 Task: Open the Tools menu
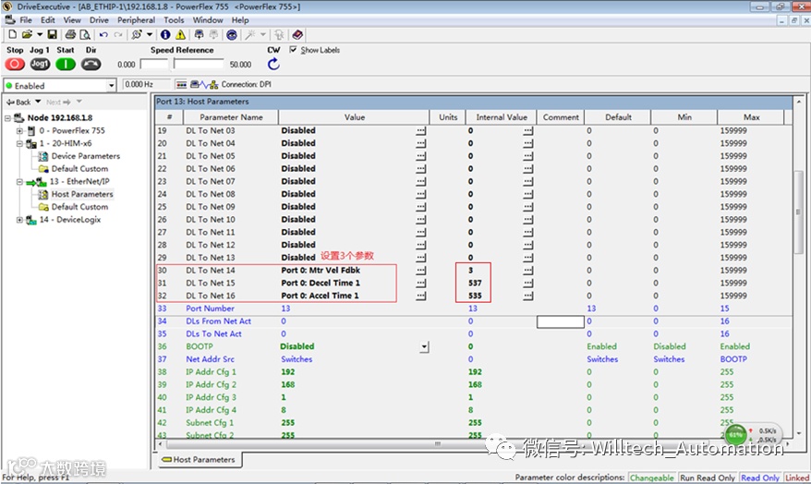pos(174,20)
